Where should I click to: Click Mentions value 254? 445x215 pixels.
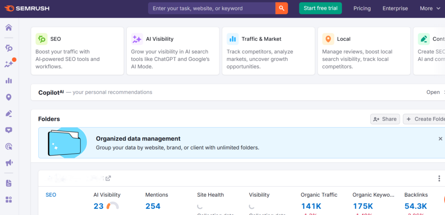point(153,206)
